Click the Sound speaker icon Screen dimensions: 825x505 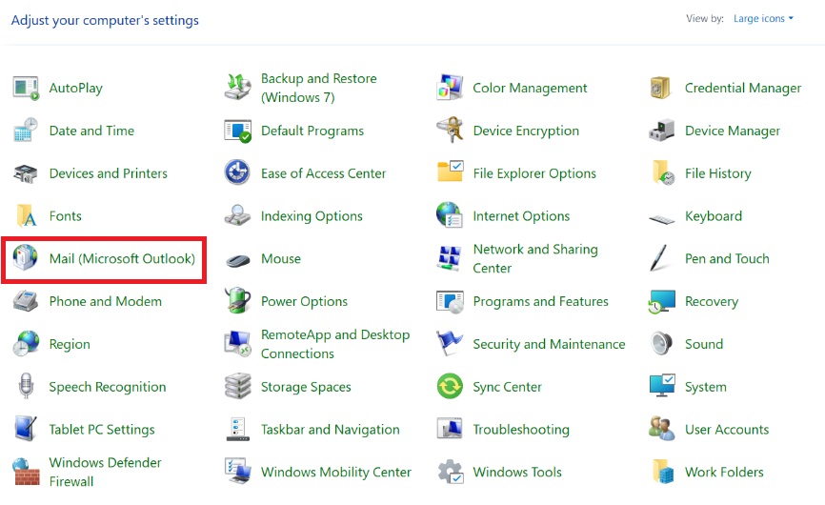662,345
